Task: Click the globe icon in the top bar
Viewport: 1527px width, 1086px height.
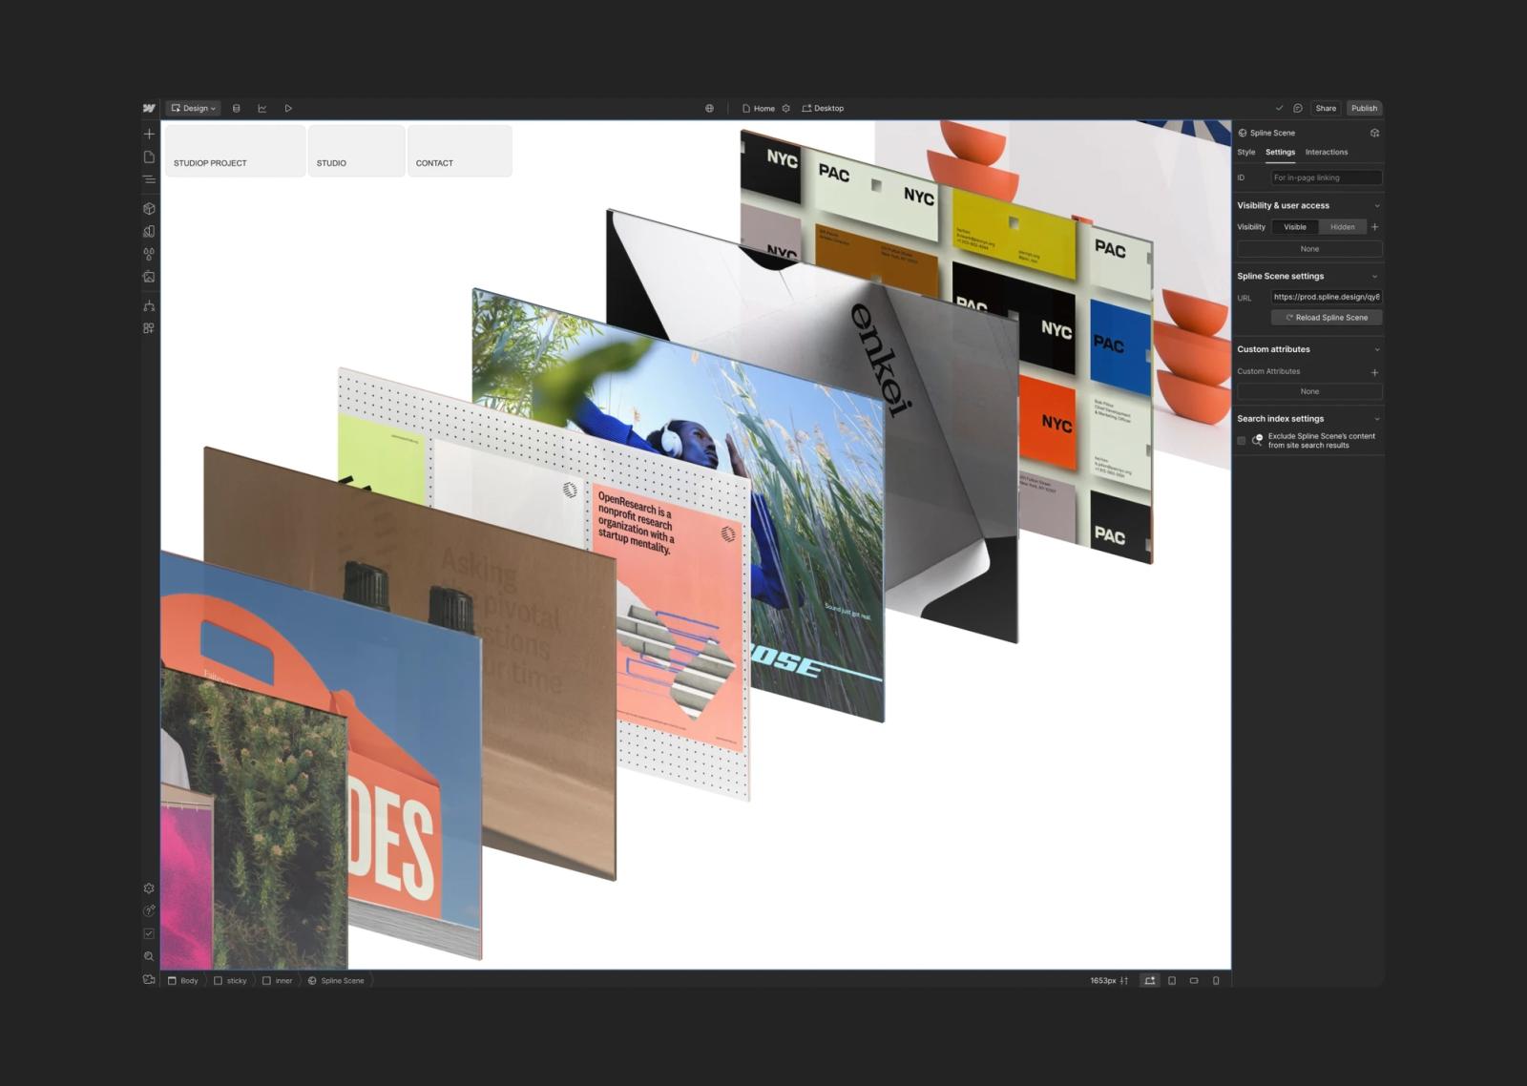Action: pyautogui.click(x=709, y=108)
